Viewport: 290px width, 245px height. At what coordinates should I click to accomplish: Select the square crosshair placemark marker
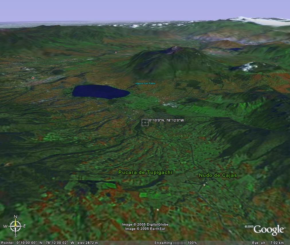145,122
